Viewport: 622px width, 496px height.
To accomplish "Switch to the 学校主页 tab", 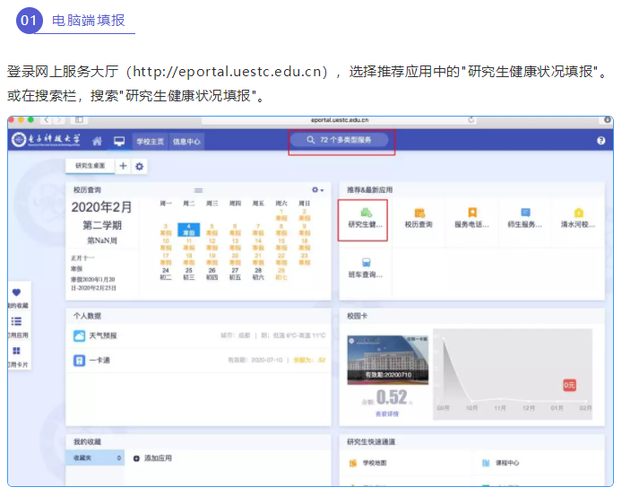I will coord(150,141).
